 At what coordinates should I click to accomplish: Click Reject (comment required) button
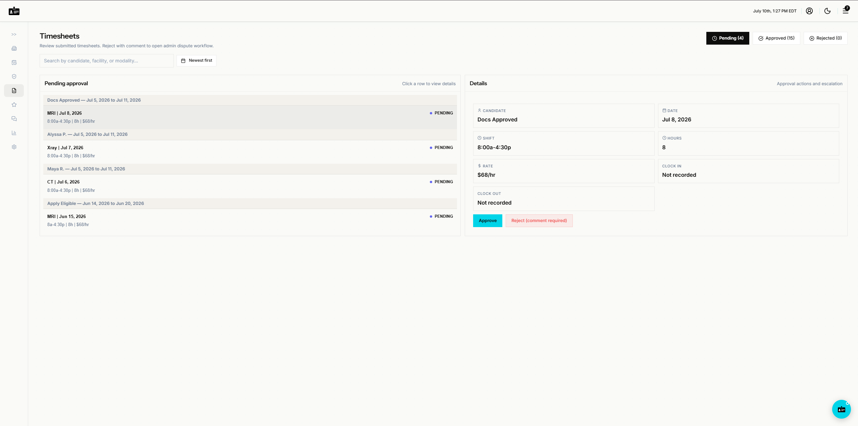point(539,221)
